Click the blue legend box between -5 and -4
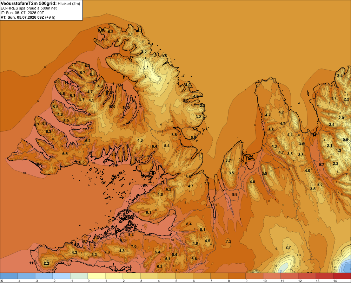Image resolution: width=351 pixels, height=283 pixels. coord(9,276)
